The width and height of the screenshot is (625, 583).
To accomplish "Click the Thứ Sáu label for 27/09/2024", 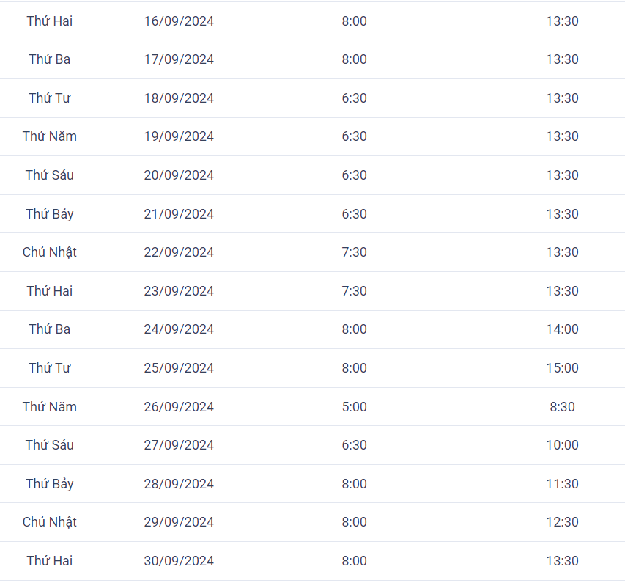I will tap(49, 445).
